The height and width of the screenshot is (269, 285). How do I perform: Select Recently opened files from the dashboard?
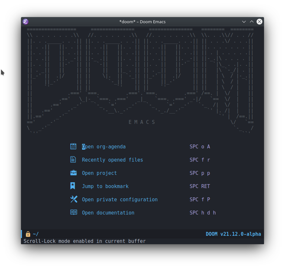(x=112, y=160)
